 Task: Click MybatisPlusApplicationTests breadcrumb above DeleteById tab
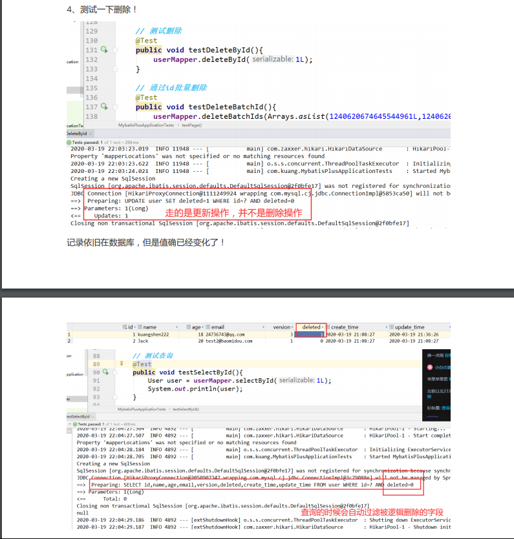(146, 125)
